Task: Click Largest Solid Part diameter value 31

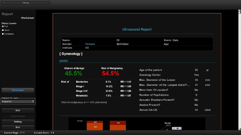Action: click(196, 85)
